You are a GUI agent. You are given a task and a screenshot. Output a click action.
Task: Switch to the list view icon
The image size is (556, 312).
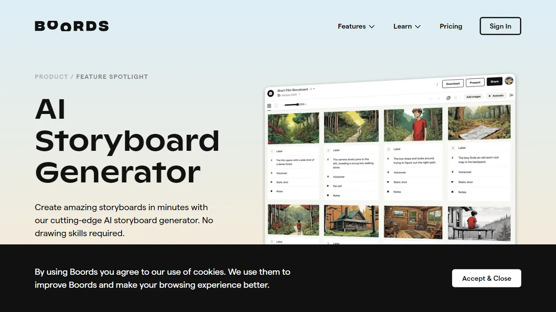[x=276, y=105]
